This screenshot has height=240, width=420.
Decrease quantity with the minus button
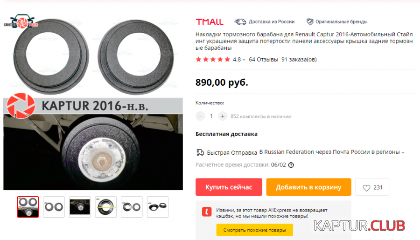[x=200, y=116]
